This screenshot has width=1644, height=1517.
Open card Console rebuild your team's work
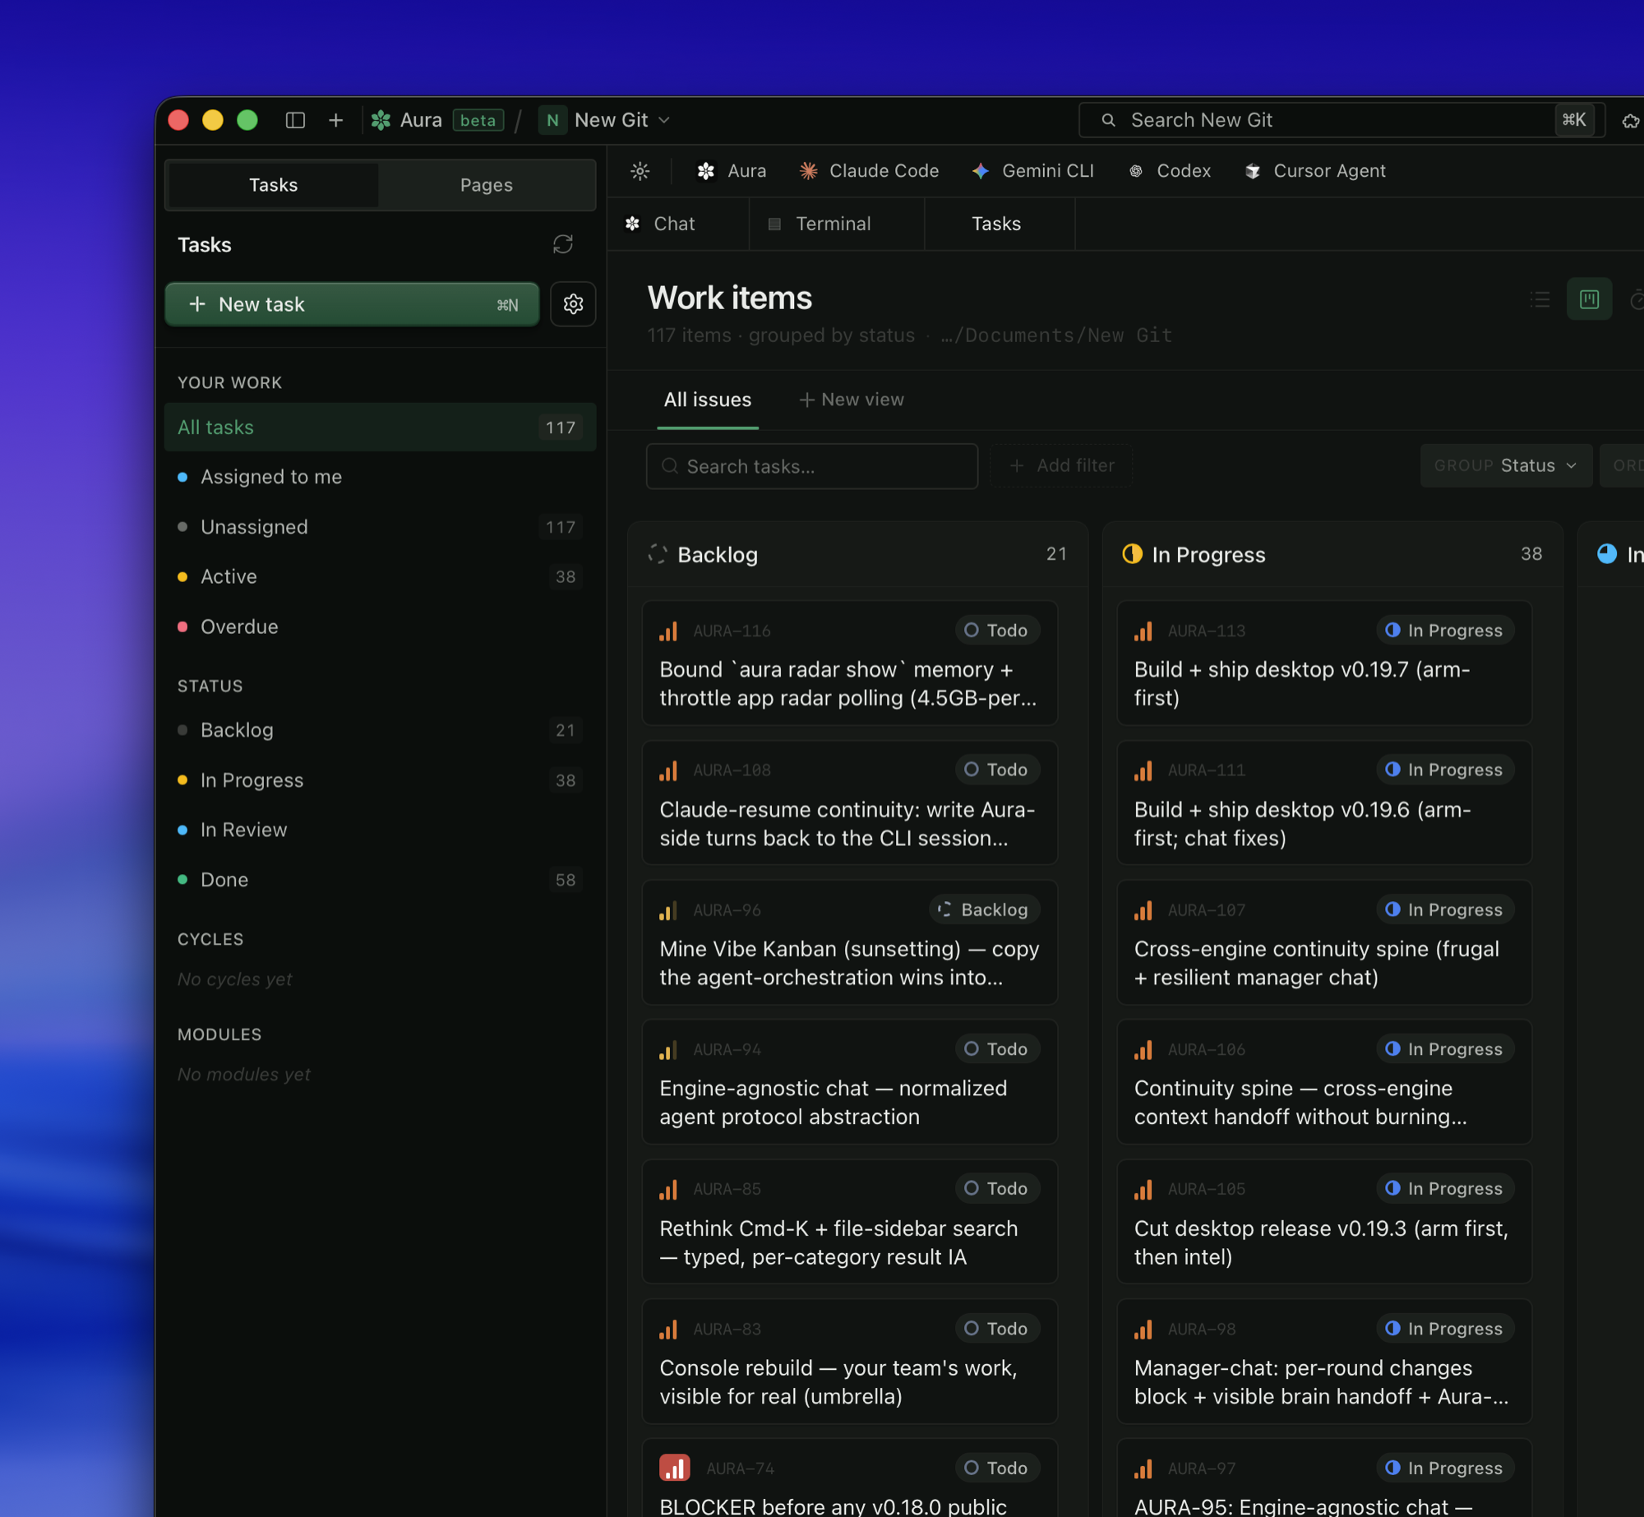coord(849,1361)
